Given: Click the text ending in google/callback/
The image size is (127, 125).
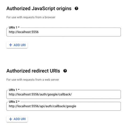Looking at the screenshot, I should click(x=40, y=94).
